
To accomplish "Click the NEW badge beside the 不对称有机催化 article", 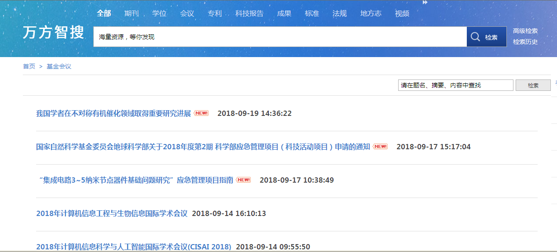I will 201,113.
